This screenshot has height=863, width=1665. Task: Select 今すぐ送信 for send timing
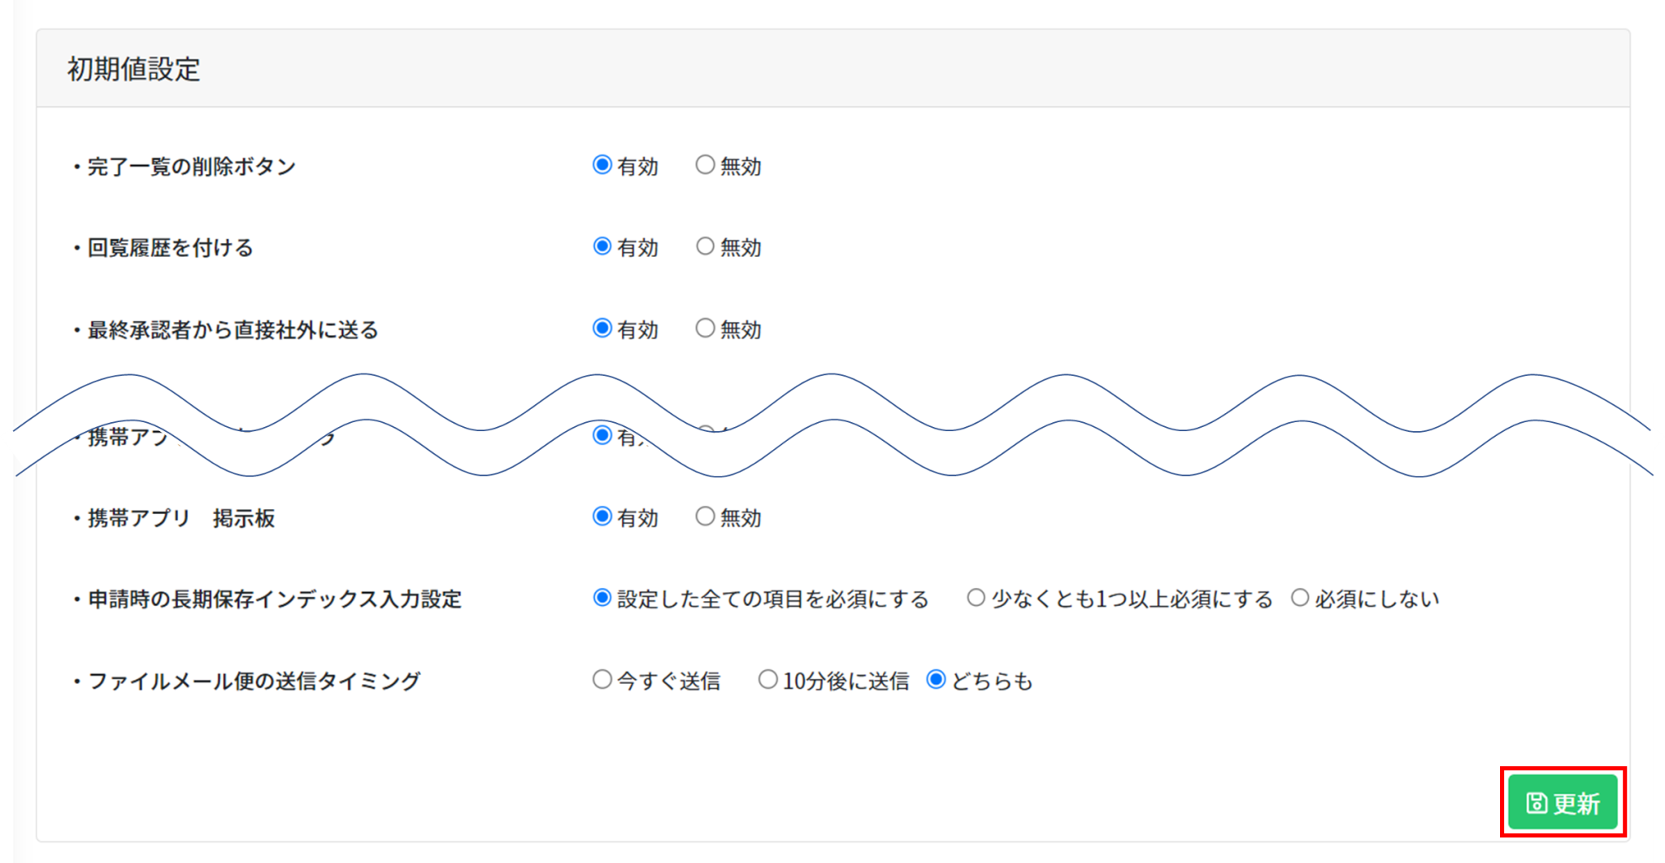[602, 679]
